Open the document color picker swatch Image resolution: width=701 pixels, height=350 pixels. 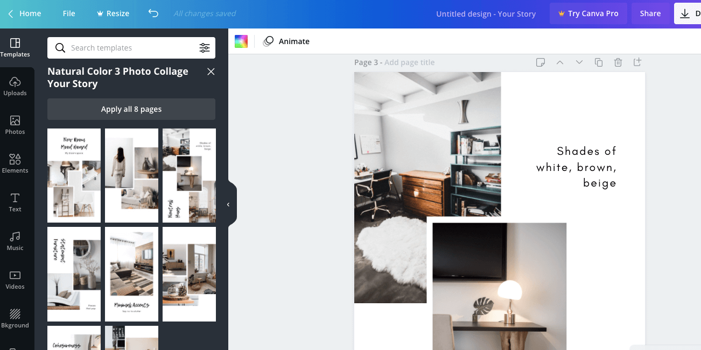[x=241, y=41]
